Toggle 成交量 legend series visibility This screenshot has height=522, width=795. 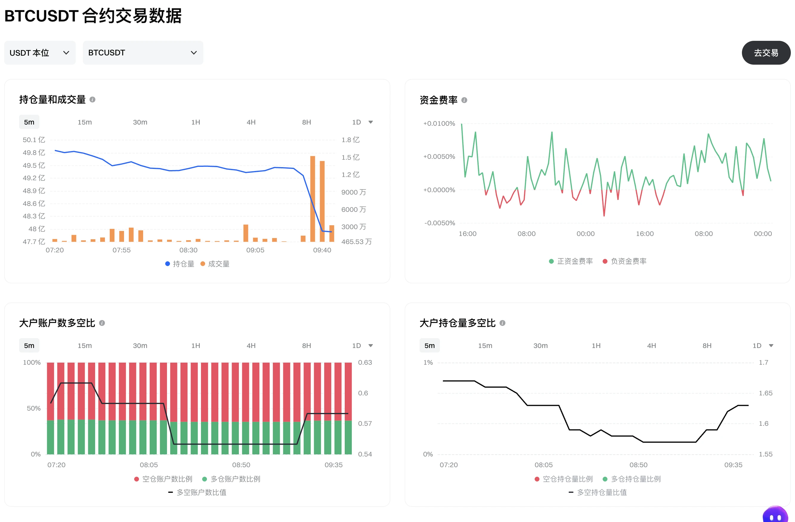(215, 264)
